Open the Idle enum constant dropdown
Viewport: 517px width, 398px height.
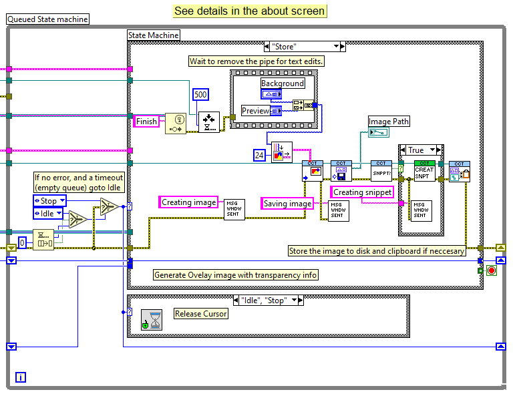tap(59, 213)
